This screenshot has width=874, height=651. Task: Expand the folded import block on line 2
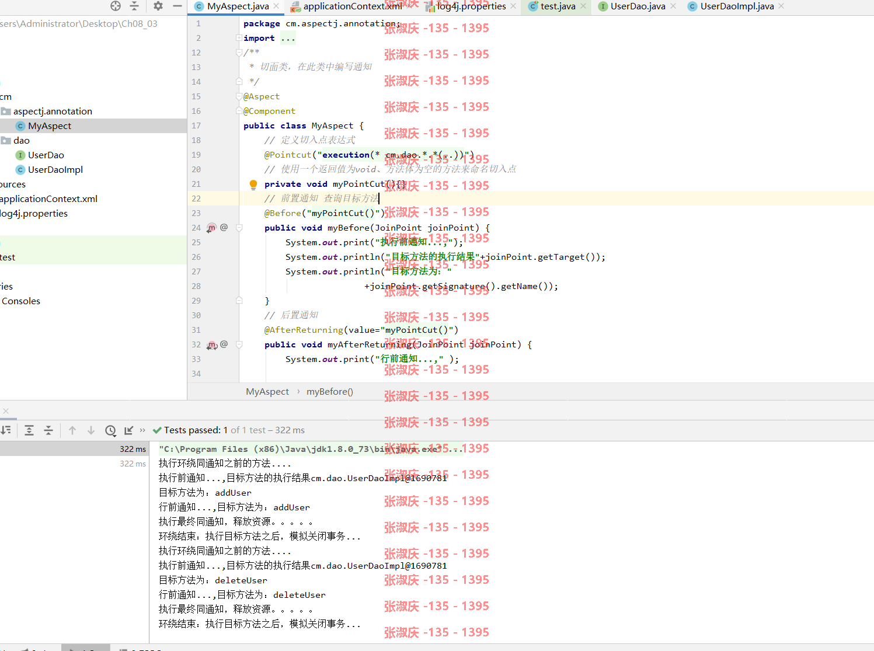(239, 38)
